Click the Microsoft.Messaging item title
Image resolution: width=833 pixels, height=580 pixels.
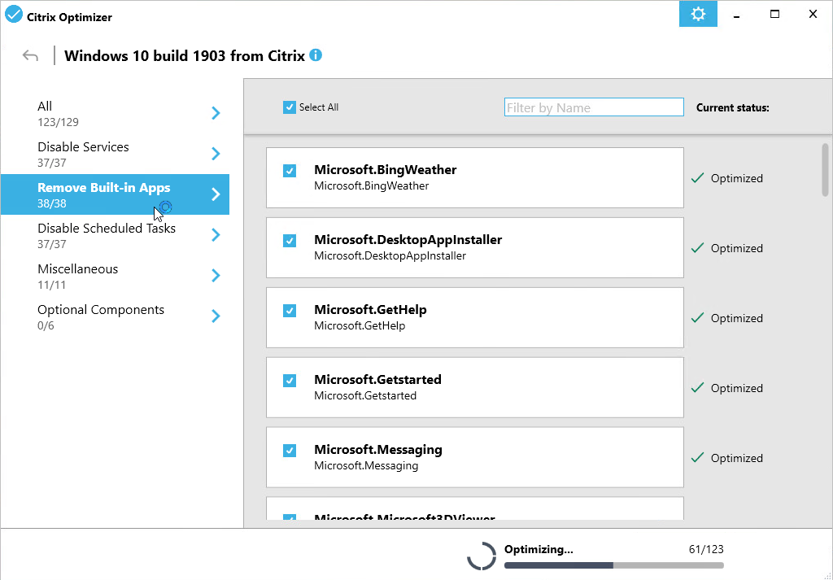click(378, 449)
